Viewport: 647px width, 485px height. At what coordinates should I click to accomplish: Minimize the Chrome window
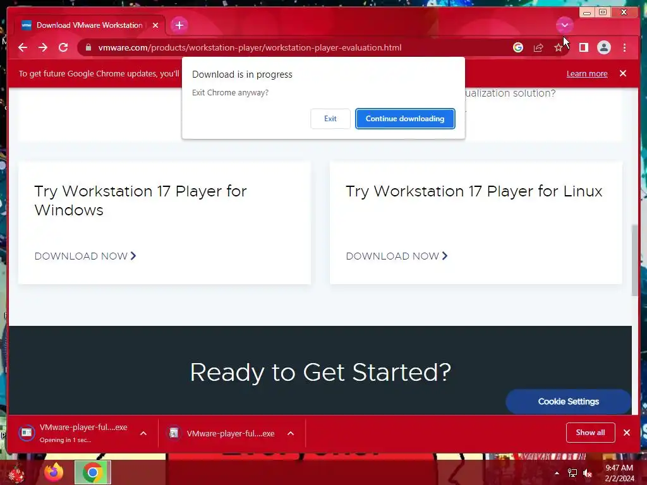[x=587, y=13]
